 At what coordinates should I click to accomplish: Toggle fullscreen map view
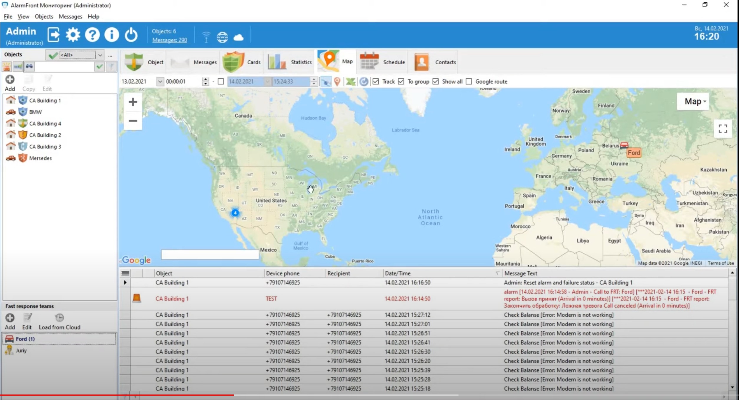pos(723,129)
